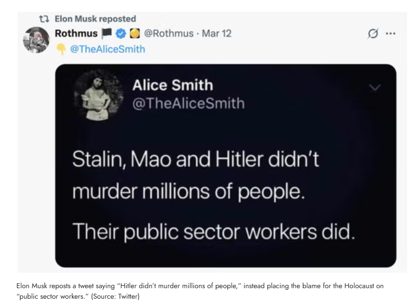Screen dimensions: 416x306
Task: Click the Elon Musk reposted label
Action: click(x=95, y=19)
